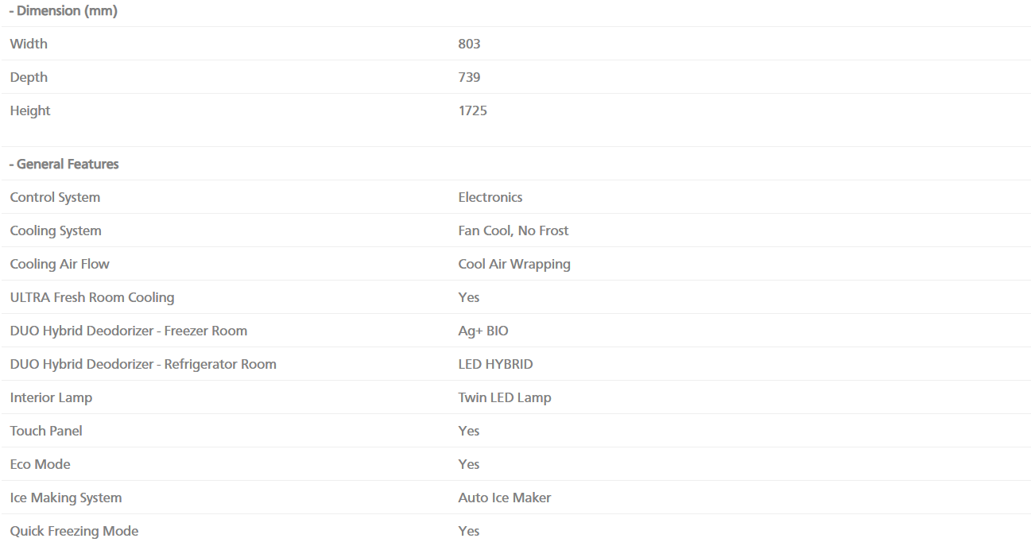1031x546 pixels.
Task: Collapse the Dimension (mm) section header
Action: (63, 11)
